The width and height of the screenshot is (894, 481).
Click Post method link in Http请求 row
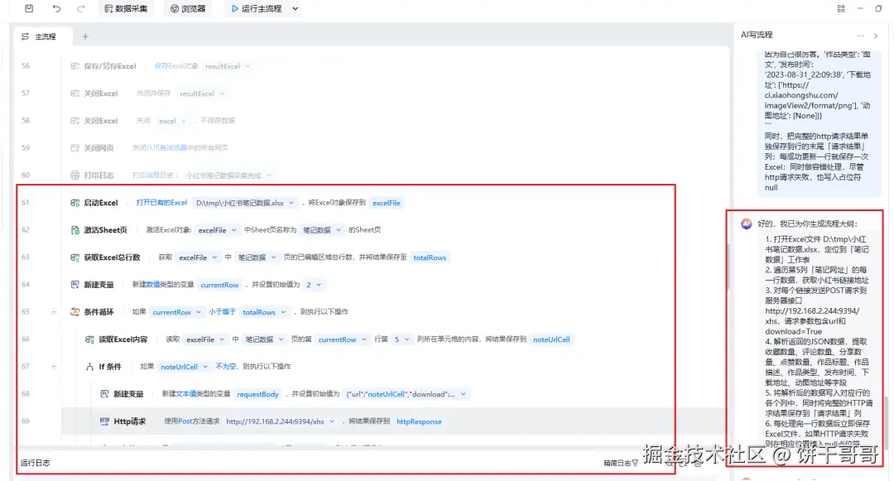(x=185, y=421)
